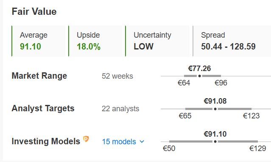Click the €129 high model estimate
The width and height of the screenshot is (271, 162).
258,148
